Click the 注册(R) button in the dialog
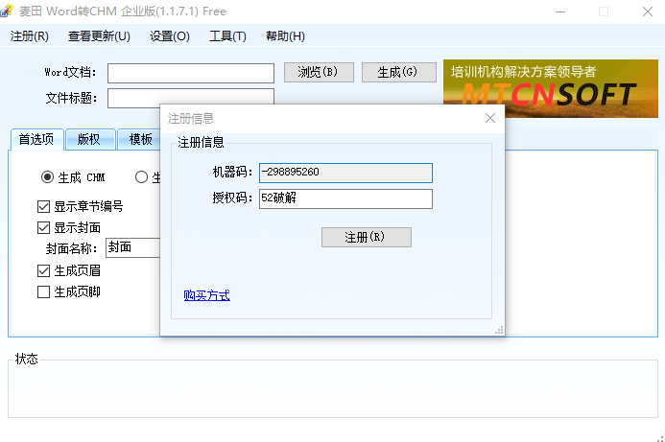The height and width of the screenshot is (442, 665). tap(367, 238)
